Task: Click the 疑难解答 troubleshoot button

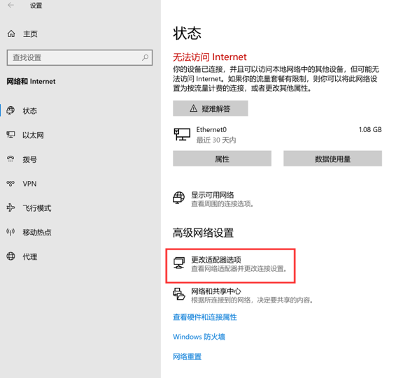Action: pos(211,108)
